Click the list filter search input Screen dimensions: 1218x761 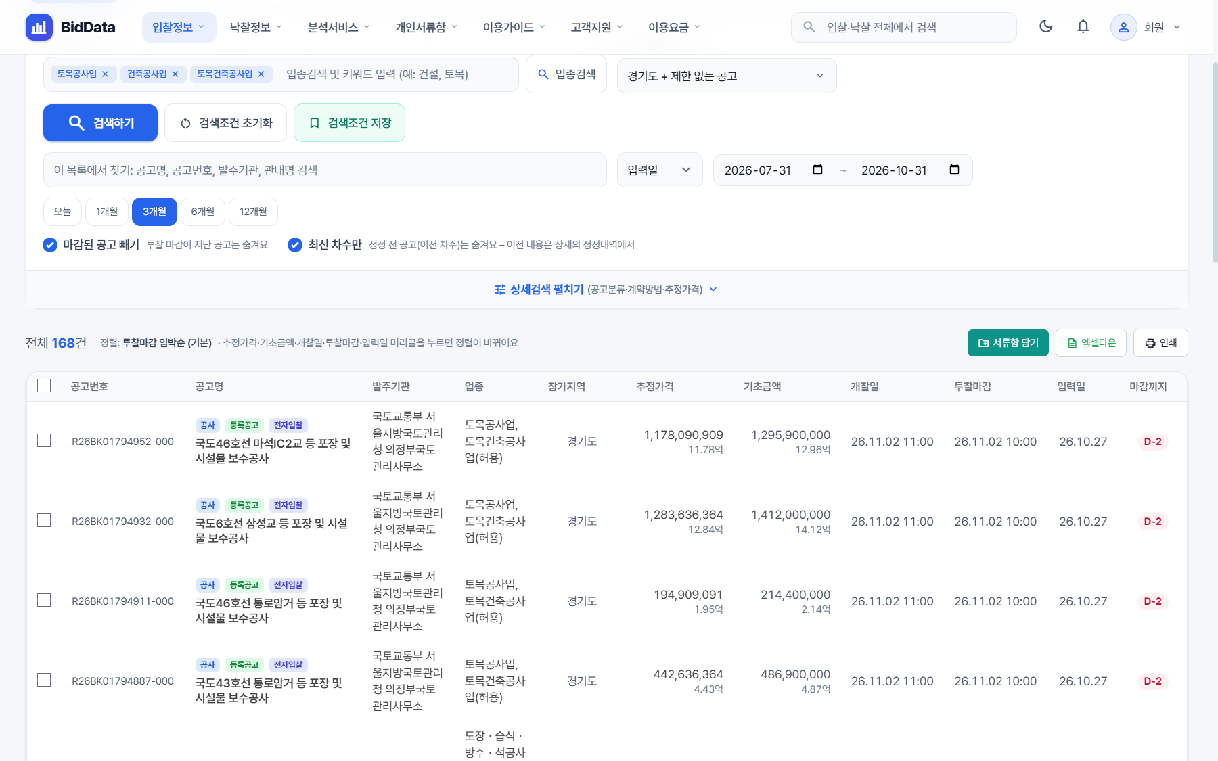(x=325, y=170)
